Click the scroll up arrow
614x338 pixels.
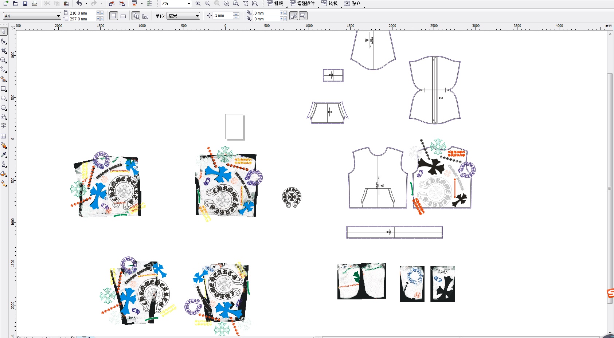click(610, 34)
